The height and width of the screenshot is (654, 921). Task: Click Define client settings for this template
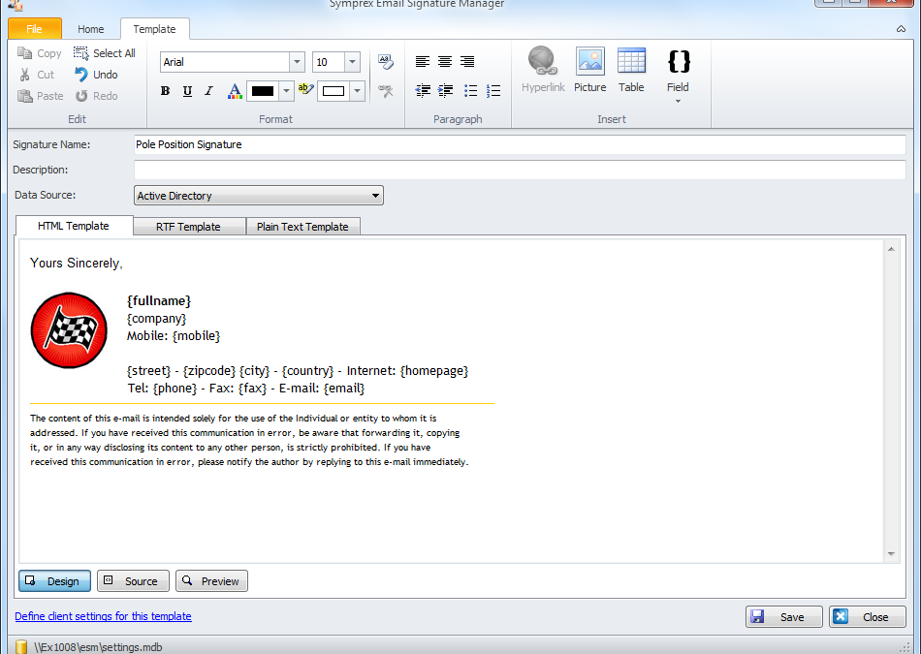click(x=103, y=616)
